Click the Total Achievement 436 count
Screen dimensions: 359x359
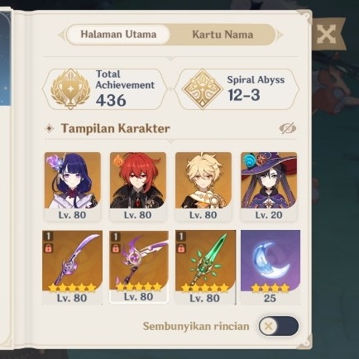click(125, 89)
